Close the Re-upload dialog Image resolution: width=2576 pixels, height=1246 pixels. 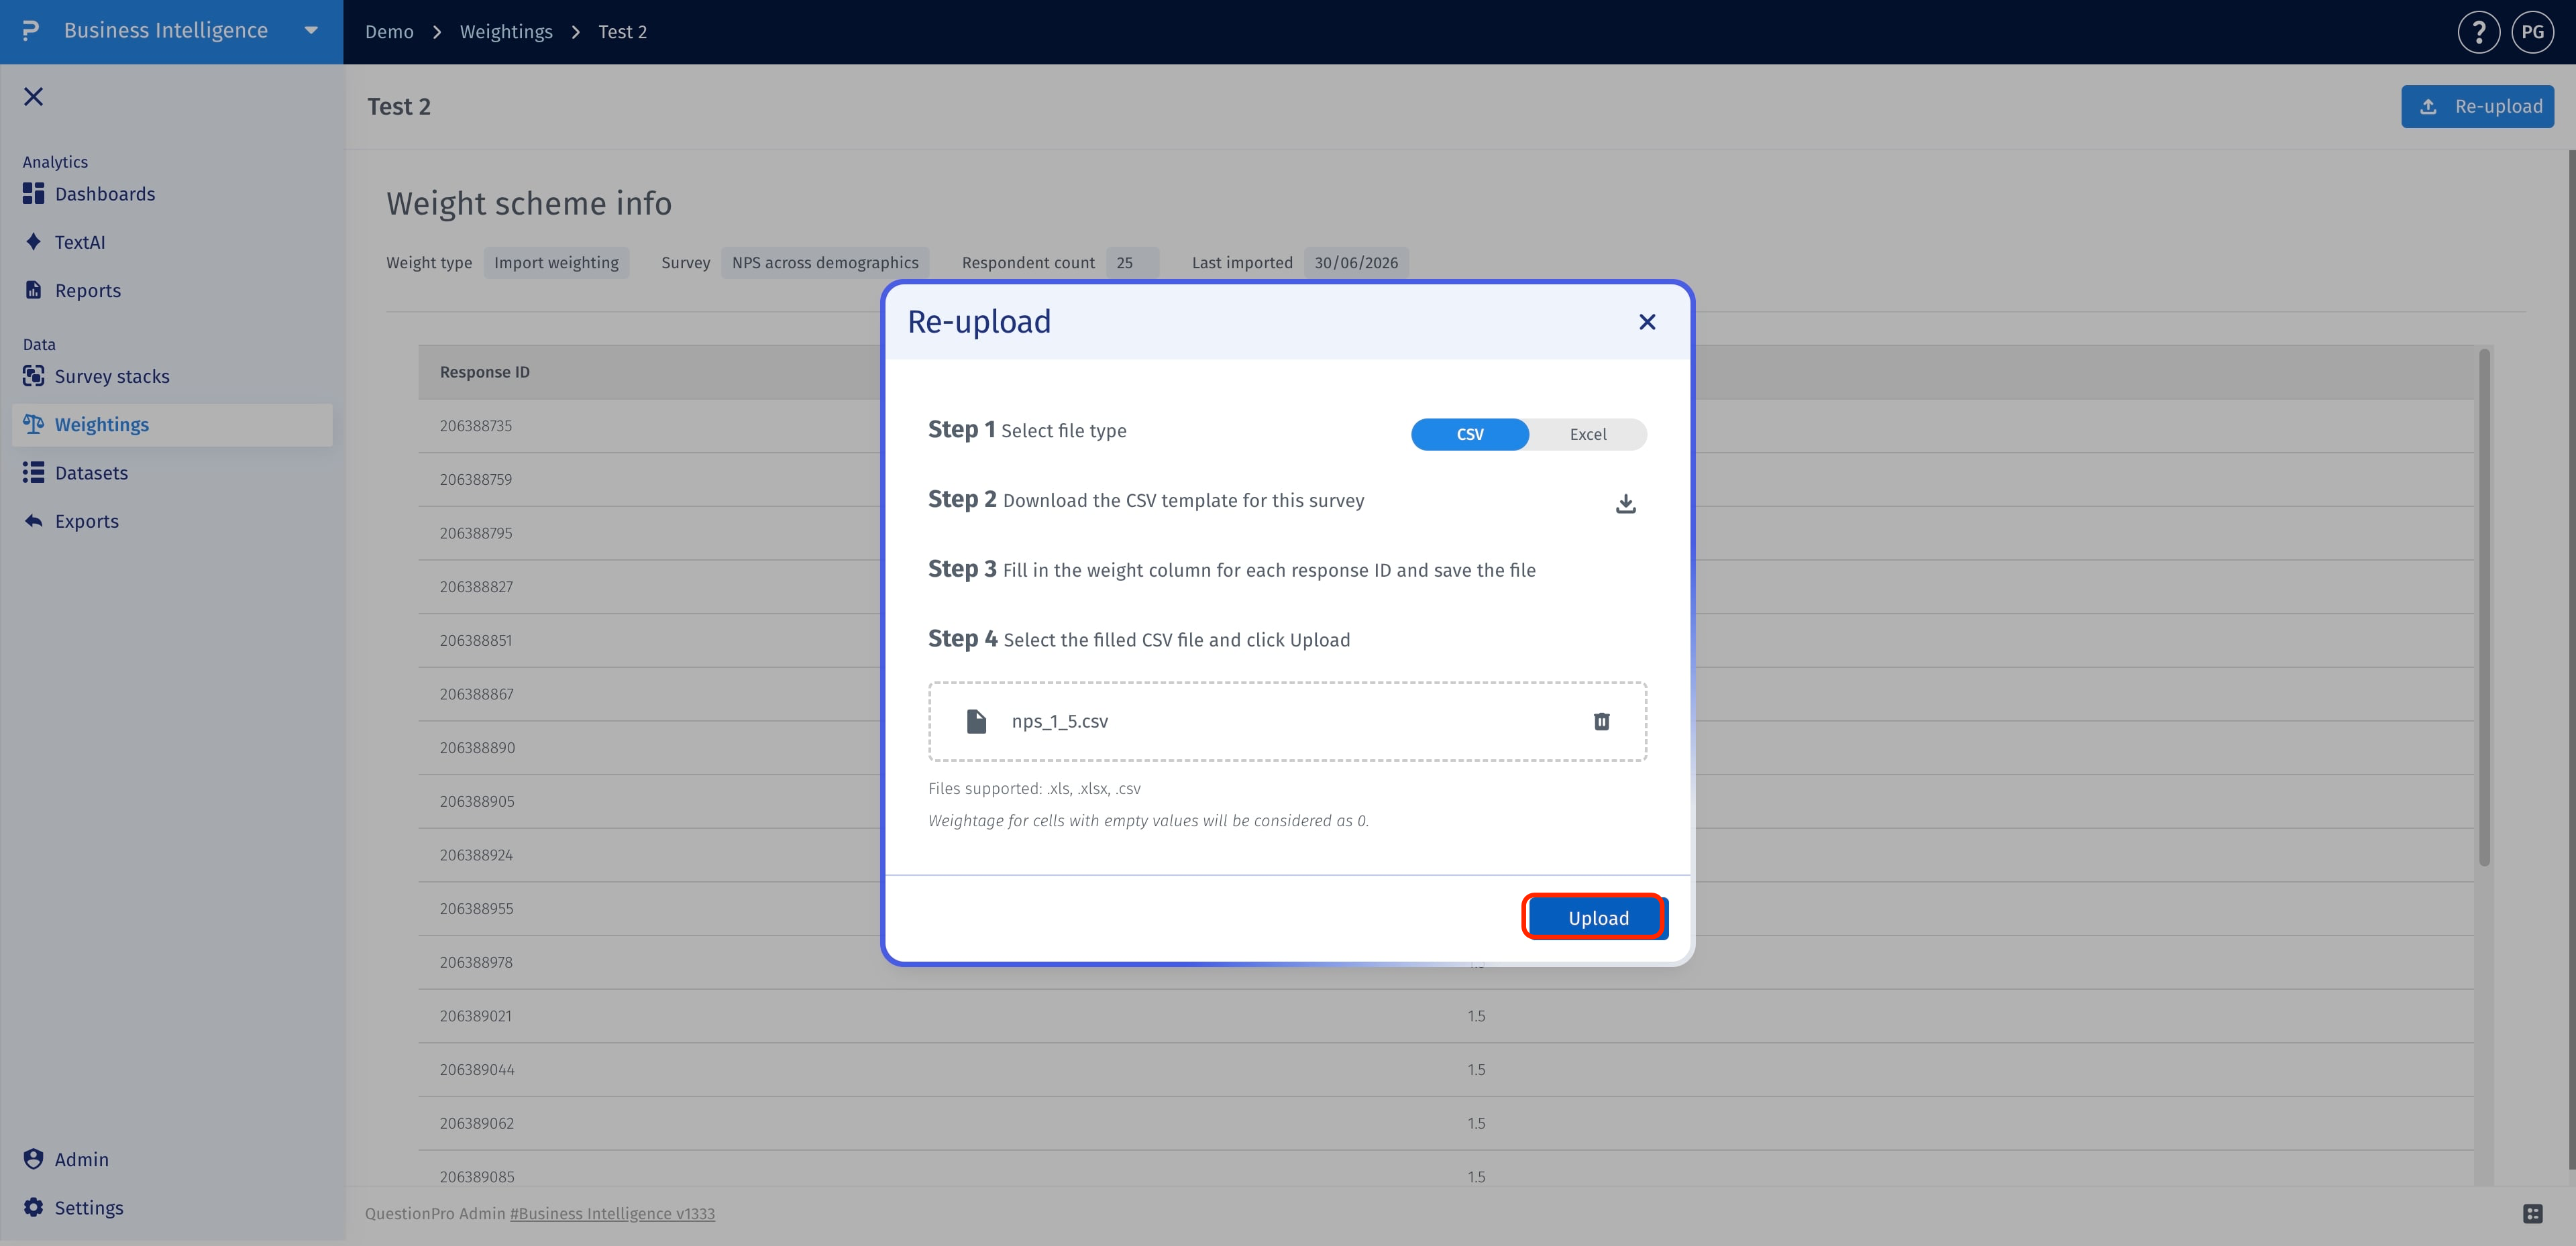(1647, 322)
